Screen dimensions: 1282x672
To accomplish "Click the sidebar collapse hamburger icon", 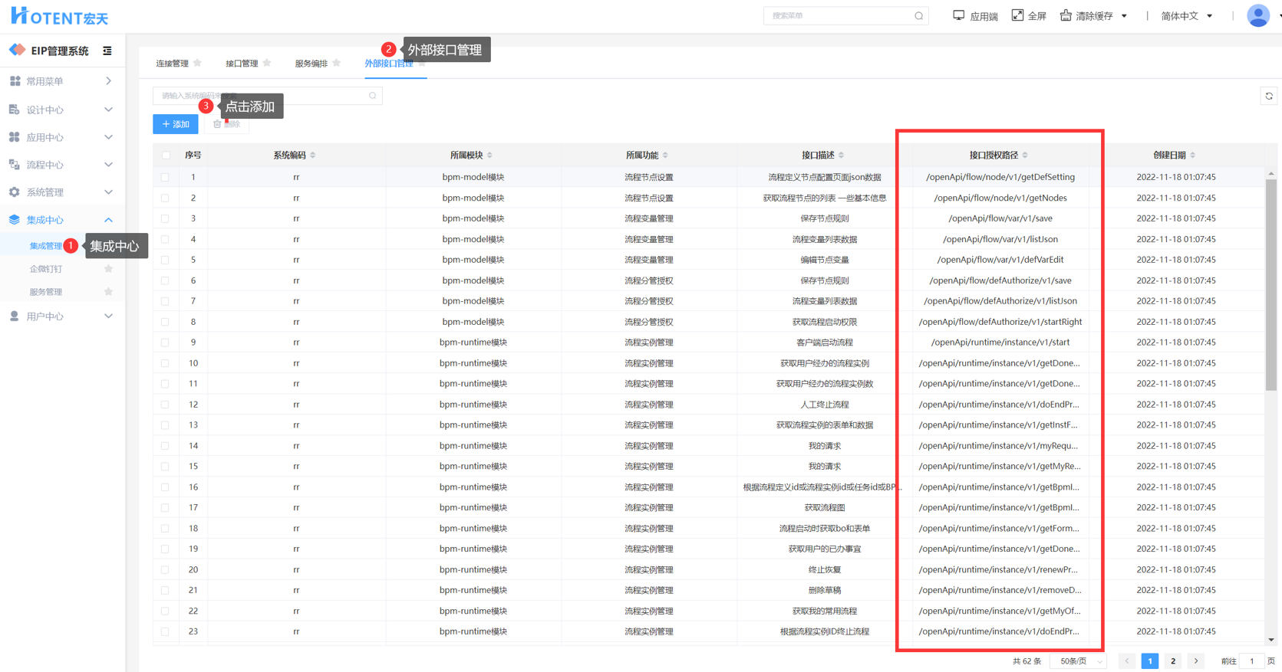I will click(x=107, y=51).
